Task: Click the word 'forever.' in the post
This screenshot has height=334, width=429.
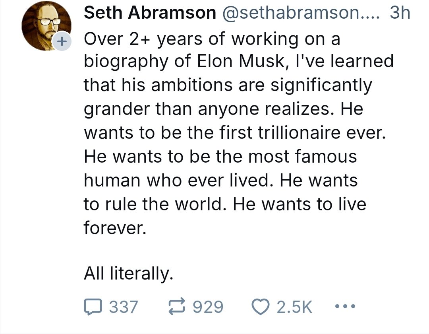Action: pyautogui.click(x=113, y=228)
